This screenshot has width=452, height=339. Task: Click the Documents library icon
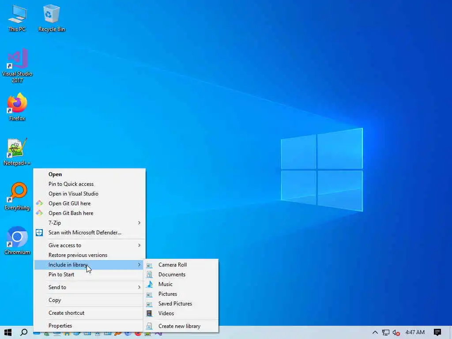coord(149,275)
